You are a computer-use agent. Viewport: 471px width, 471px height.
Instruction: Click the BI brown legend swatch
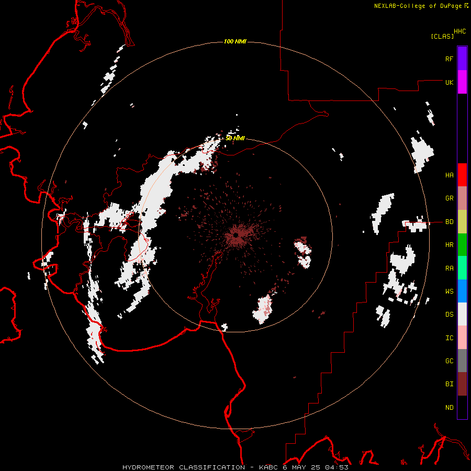(462, 384)
